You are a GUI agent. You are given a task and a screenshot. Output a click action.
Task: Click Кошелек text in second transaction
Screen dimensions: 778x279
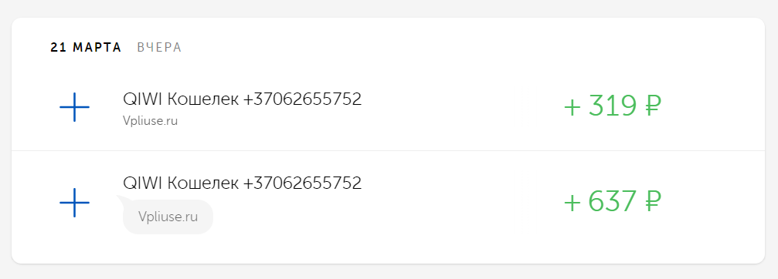(x=202, y=183)
